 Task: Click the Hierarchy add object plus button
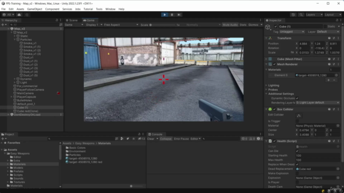(4, 25)
